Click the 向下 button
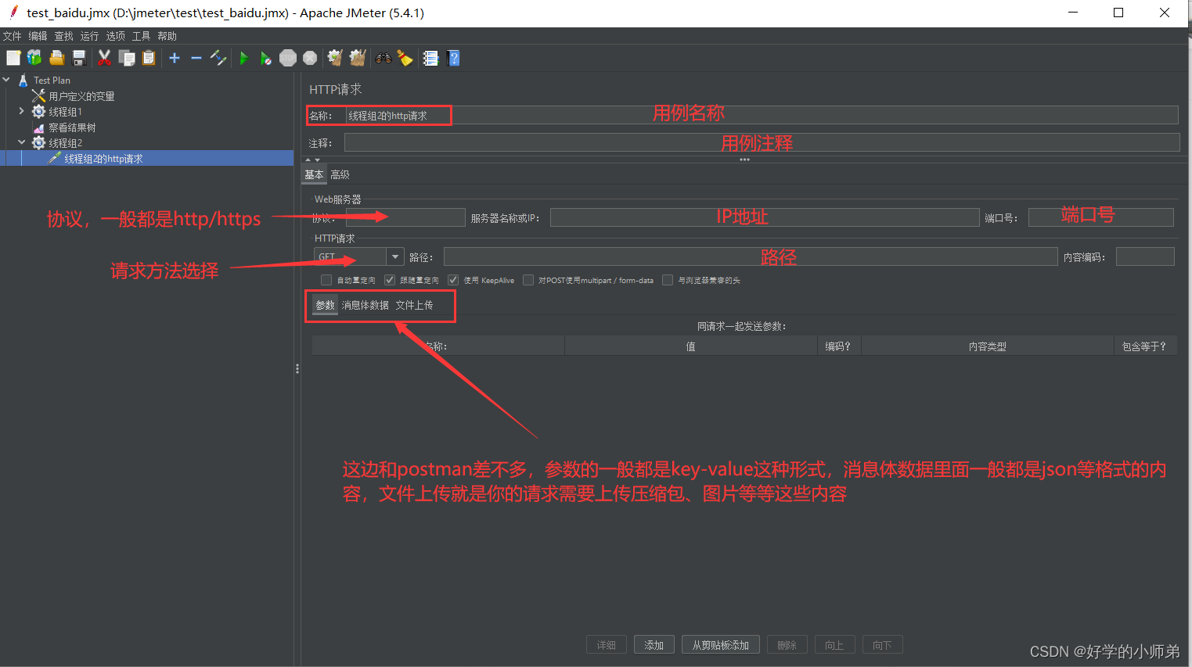 click(882, 645)
